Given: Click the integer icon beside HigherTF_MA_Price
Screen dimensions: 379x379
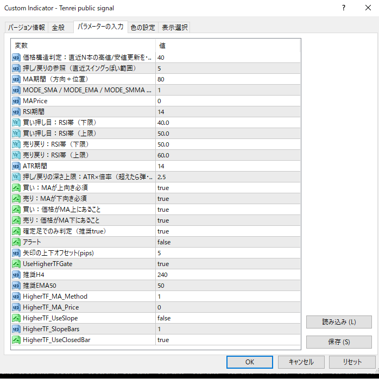Looking at the screenshot, I should point(16,307).
